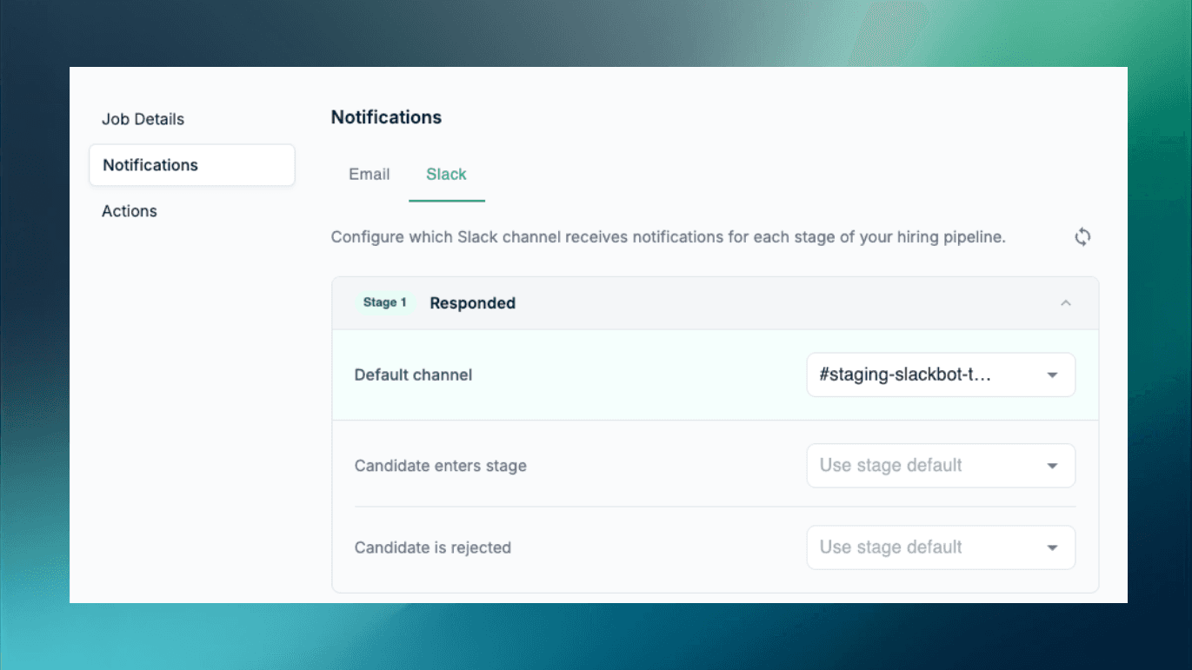This screenshot has width=1192, height=670.
Task: Open the Candidate is rejected dropdown
Action: pos(941,547)
